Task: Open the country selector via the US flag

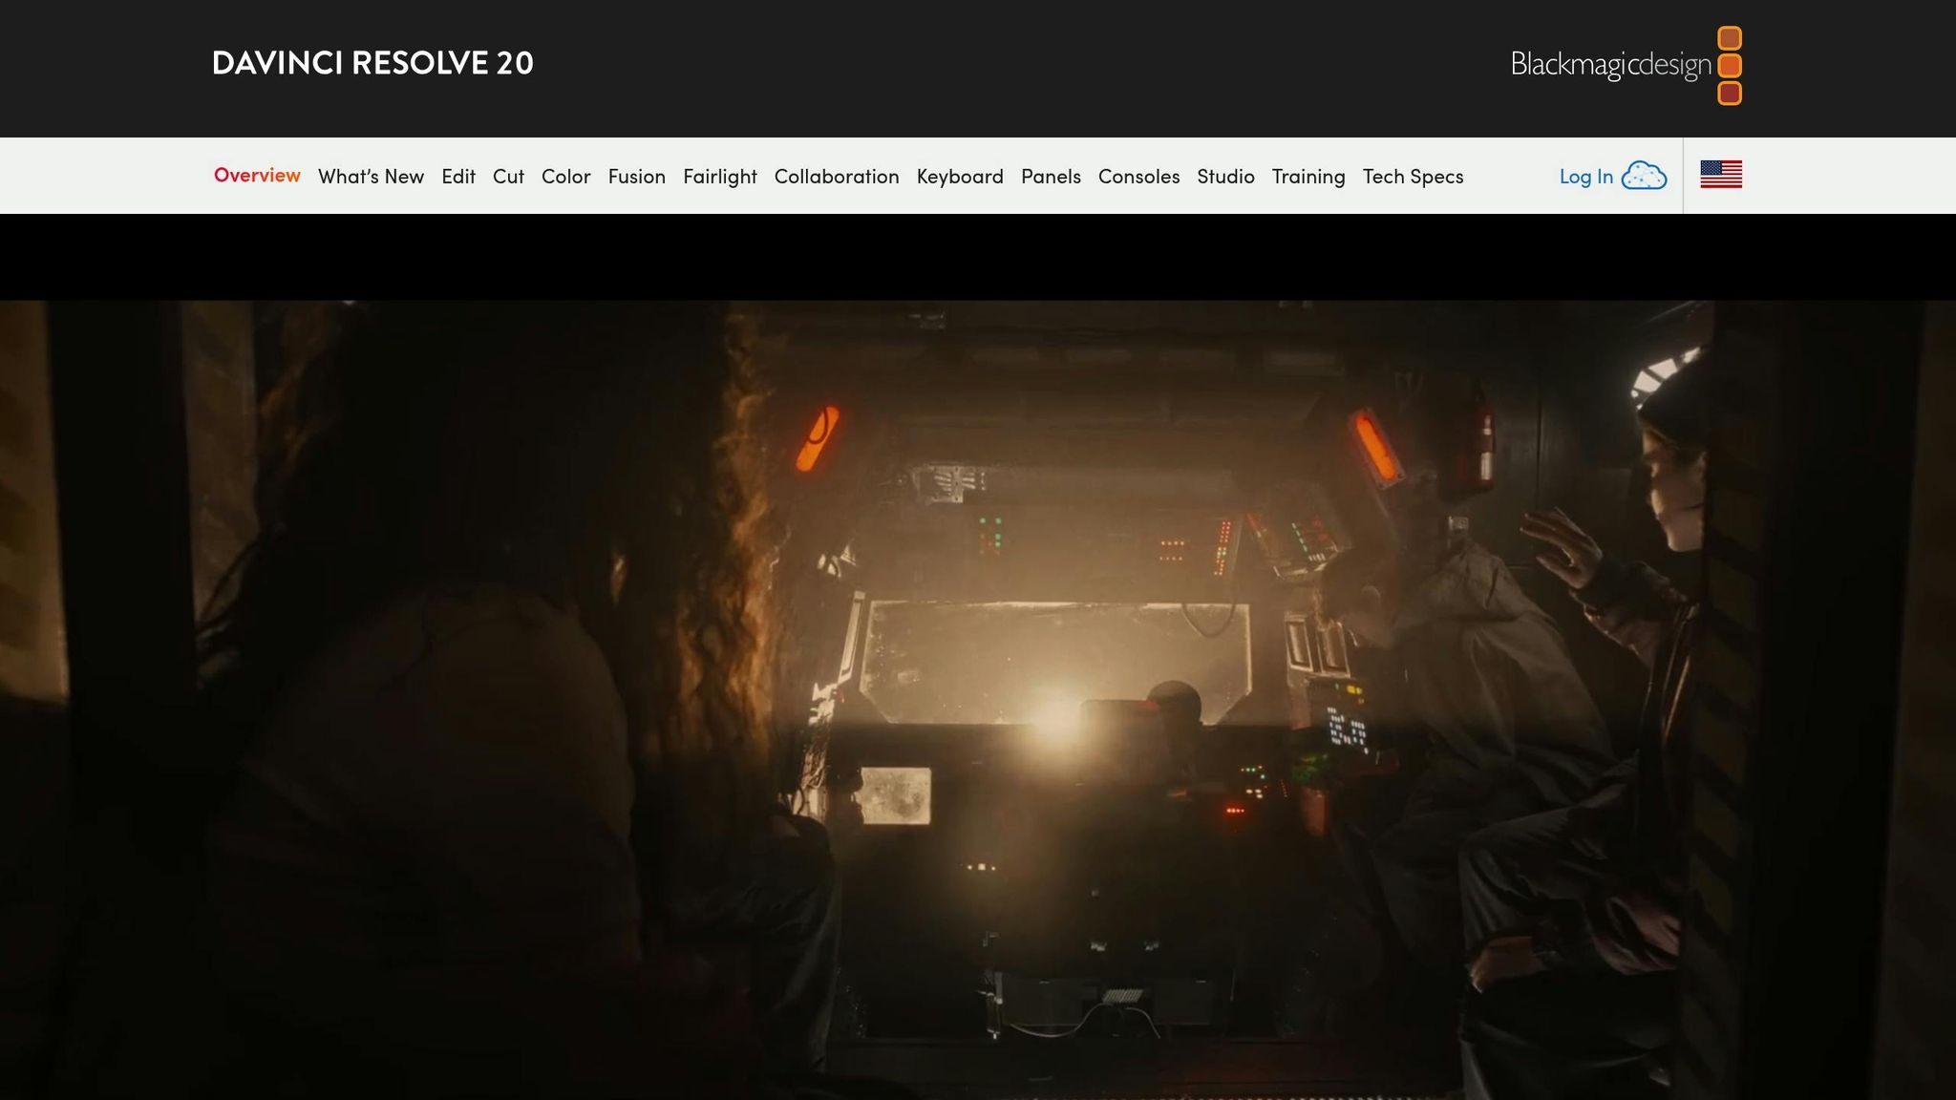Action: tap(1720, 175)
